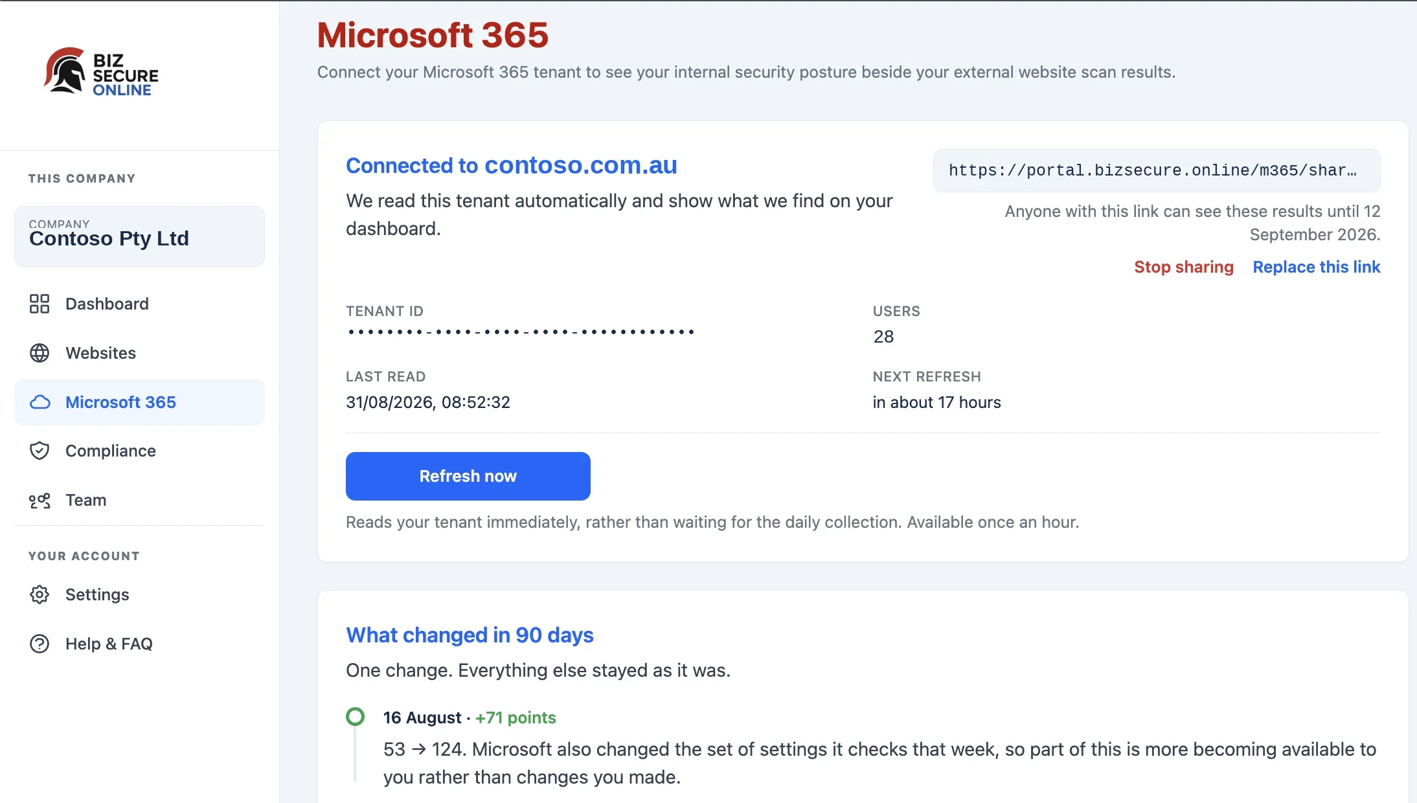Image resolution: width=1417 pixels, height=803 pixels.
Task: Click 'THIS COMPANY' sidebar section label
Action: [82, 179]
